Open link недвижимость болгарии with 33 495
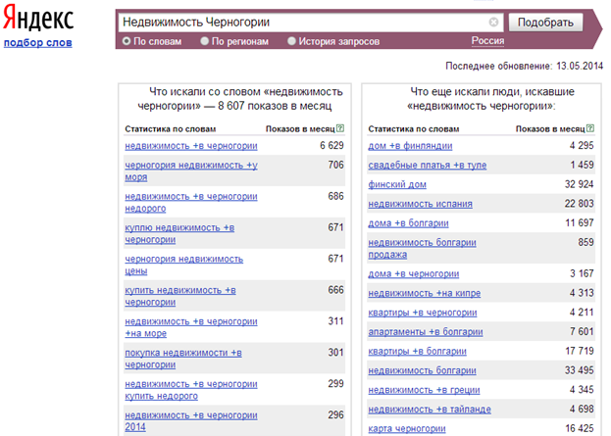The width and height of the screenshot is (611, 436). (x=422, y=370)
